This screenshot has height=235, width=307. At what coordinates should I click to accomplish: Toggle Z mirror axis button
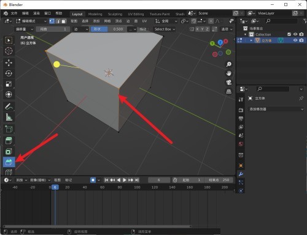pyautogui.click(x=207, y=29)
